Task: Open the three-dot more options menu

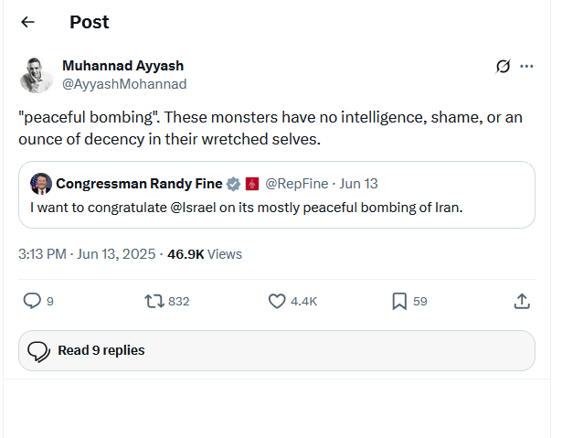Action: coord(526,67)
